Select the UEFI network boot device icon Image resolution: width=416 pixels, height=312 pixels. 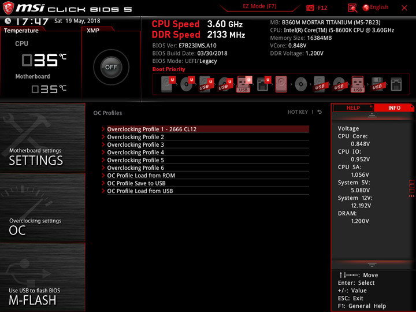click(263, 84)
